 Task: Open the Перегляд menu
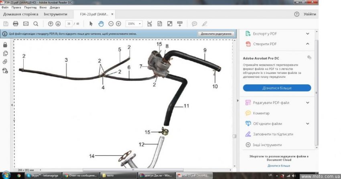30,7
